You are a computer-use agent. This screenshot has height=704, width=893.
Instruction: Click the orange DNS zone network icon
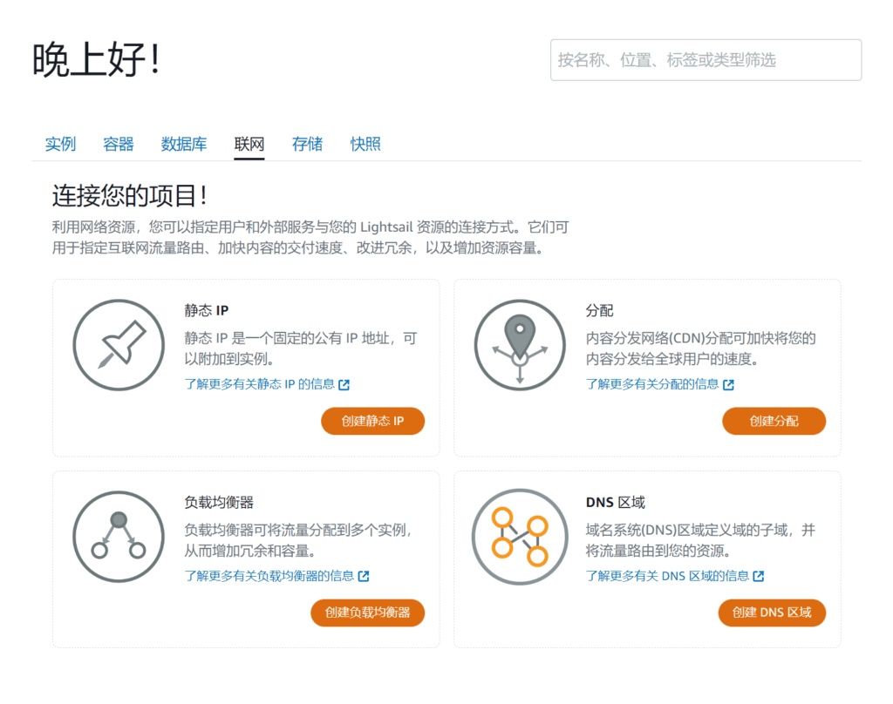coord(520,536)
